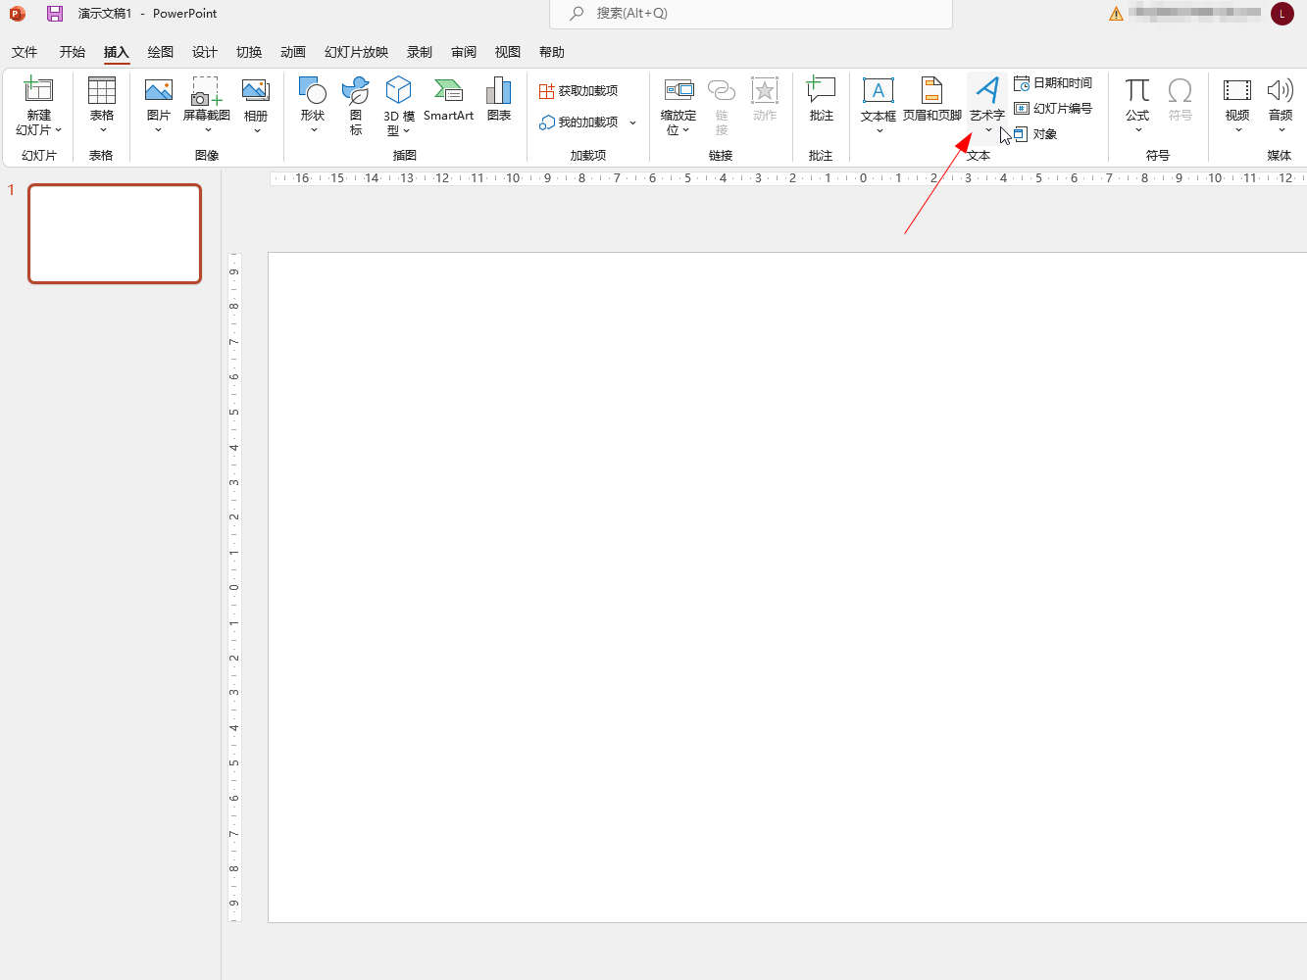Click the Audio (音频) icon
This screenshot has width=1307, height=980.
(x=1281, y=90)
